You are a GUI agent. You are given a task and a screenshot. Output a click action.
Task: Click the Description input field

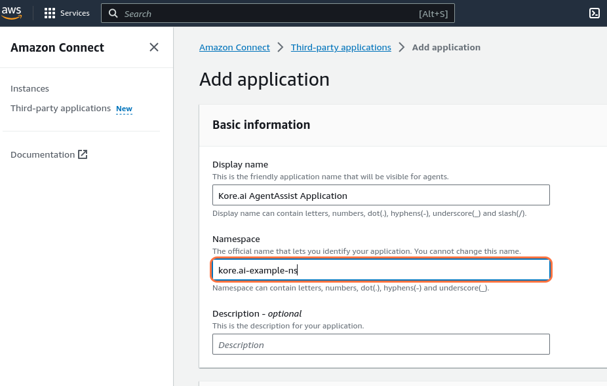[x=380, y=343]
